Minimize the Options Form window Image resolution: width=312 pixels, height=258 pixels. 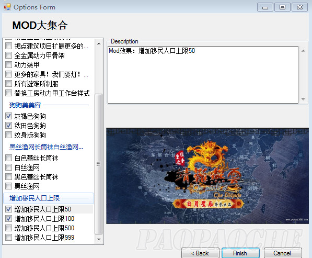pyautogui.click(x=265, y=7)
